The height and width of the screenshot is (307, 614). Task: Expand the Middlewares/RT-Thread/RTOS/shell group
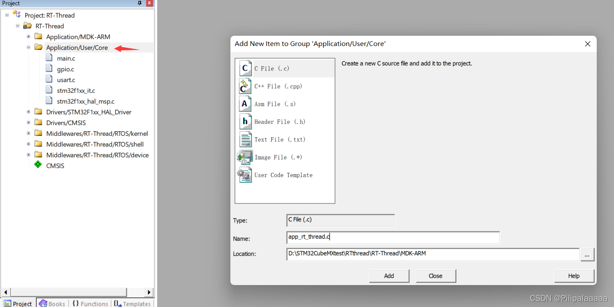[x=28, y=144]
